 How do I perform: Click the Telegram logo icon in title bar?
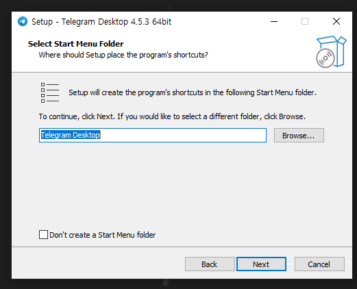click(23, 21)
